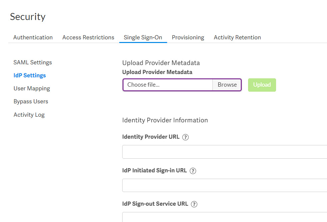Navigate to User Mapping section
The width and height of the screenshot is (327, 222).
pos(32,89)
